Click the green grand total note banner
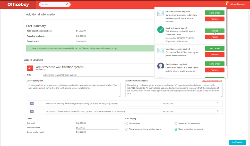250x146 pixels. pos(90,48)
